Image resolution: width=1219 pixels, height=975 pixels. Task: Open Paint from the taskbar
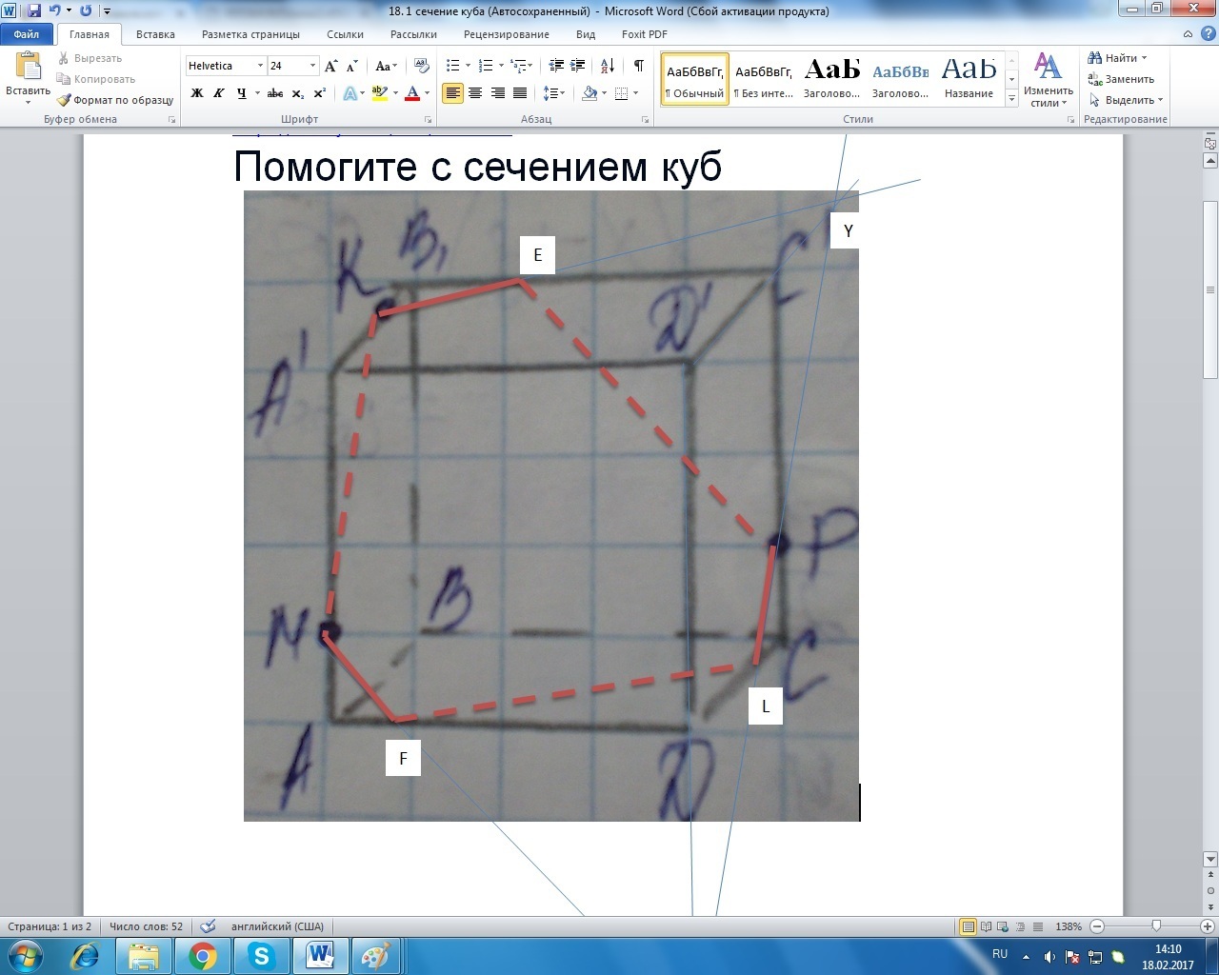click(x=377, y=956)
